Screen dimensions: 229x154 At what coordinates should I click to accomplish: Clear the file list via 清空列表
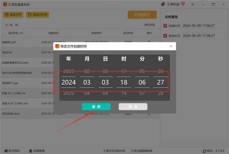pyautogui.click(x=150, y=25)
